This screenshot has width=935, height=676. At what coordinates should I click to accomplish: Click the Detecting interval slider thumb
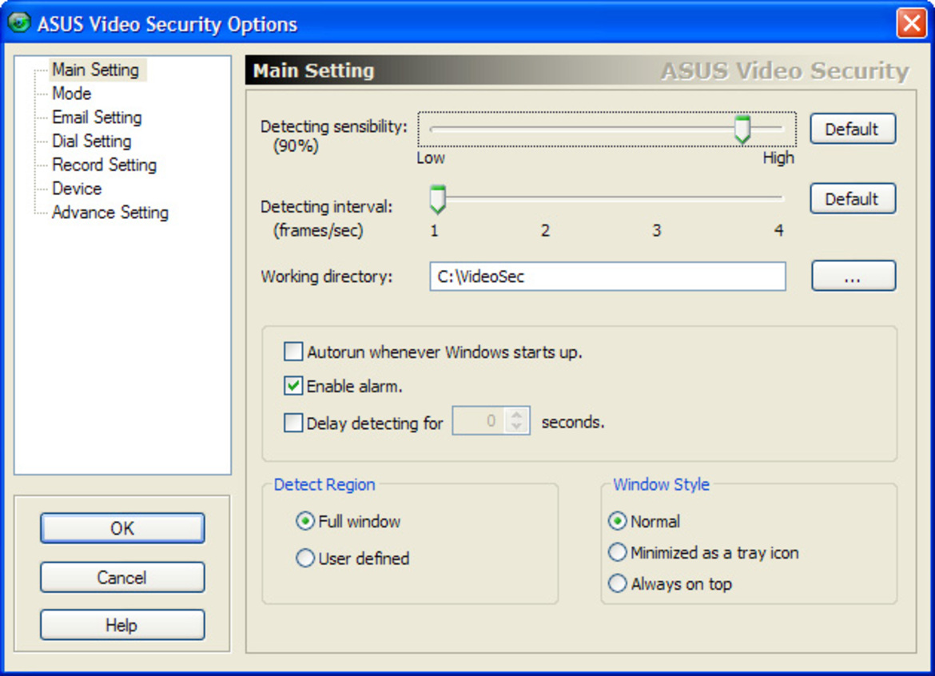click(x=438, y=199)
